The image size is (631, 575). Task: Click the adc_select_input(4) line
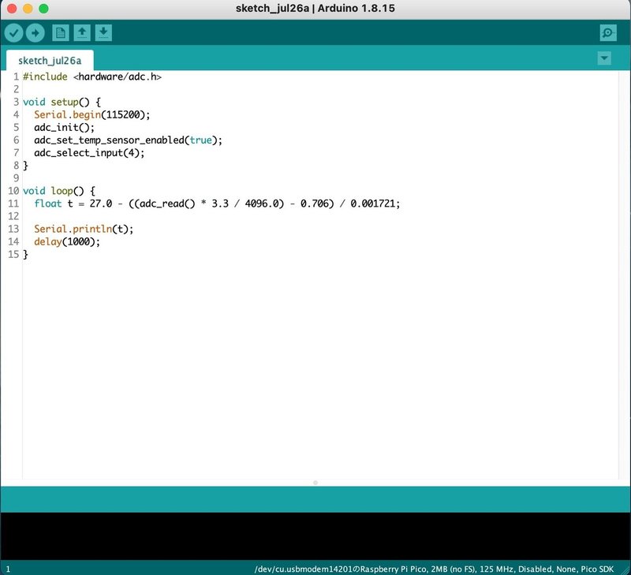[x=89, y=153]
